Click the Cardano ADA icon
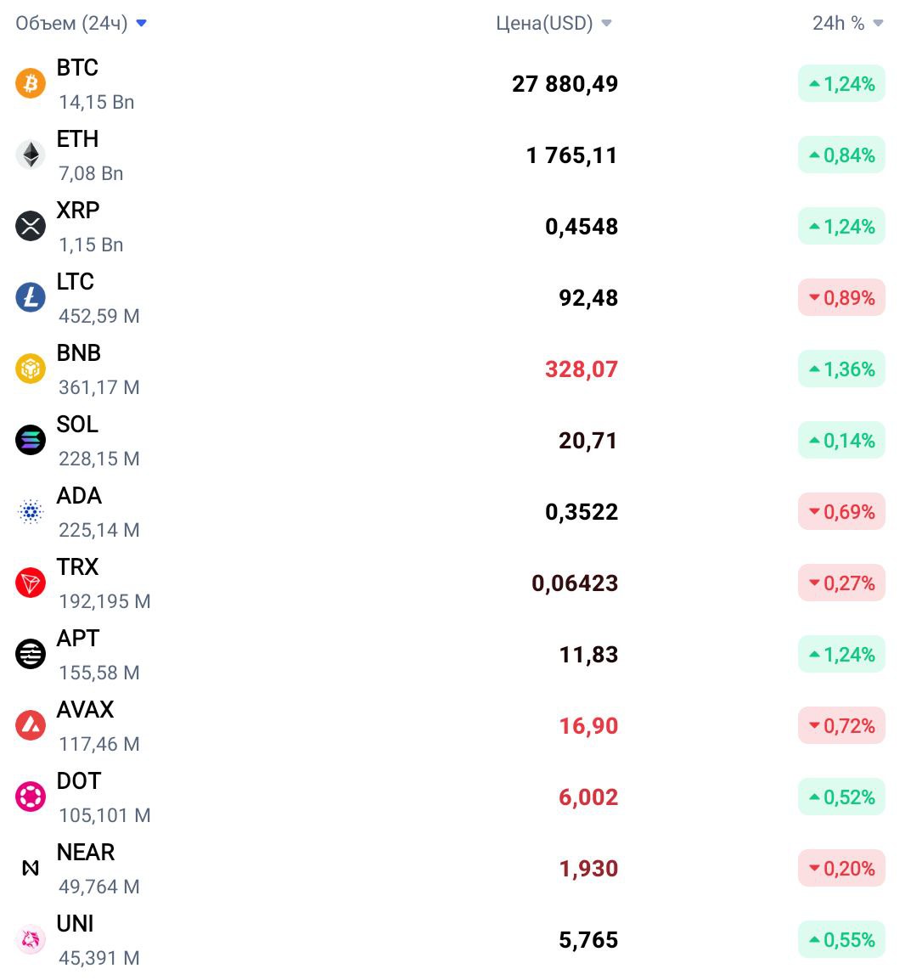 click(x=31, y=512)
